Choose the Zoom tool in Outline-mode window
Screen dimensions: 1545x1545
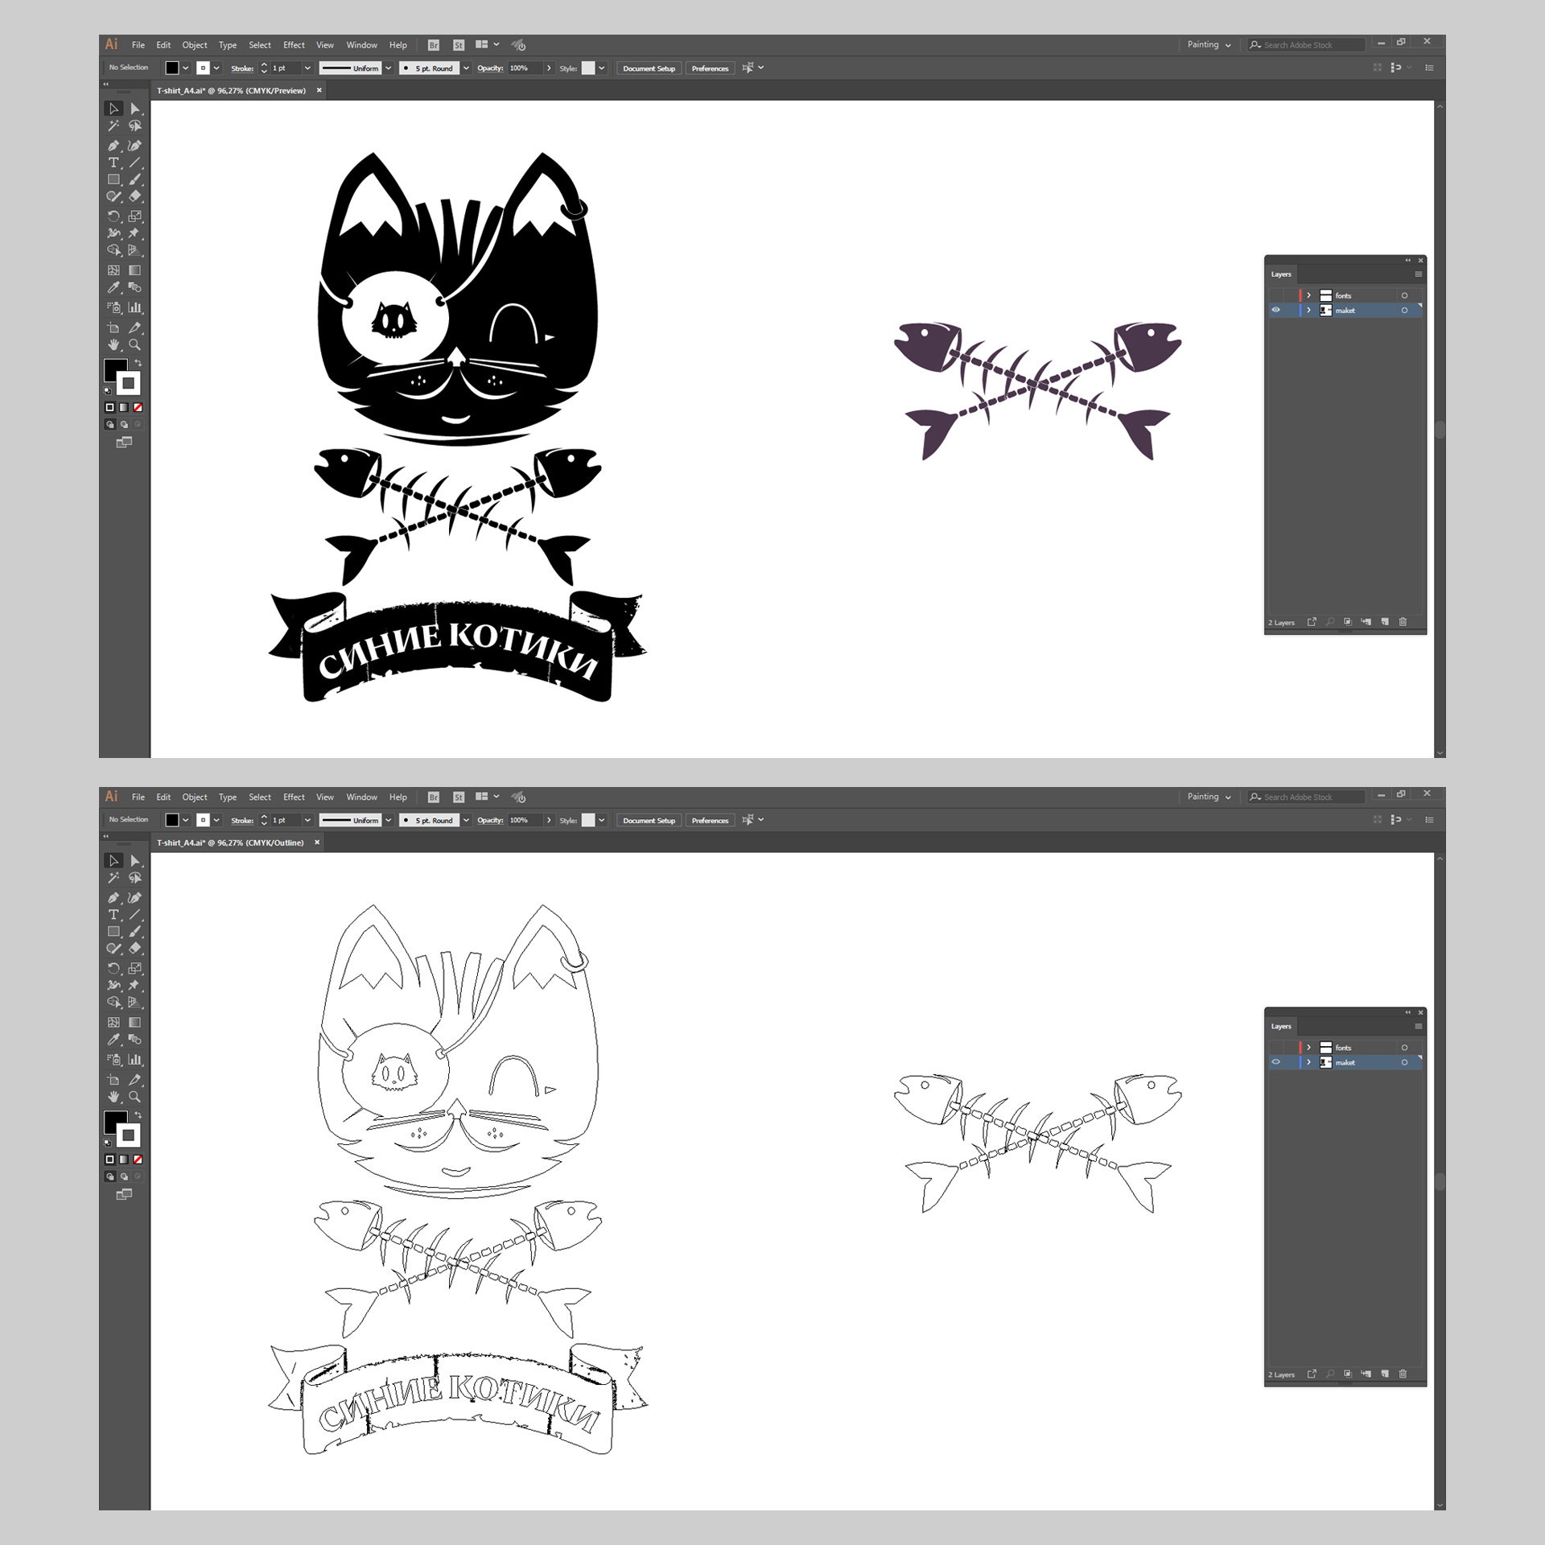134,1097
